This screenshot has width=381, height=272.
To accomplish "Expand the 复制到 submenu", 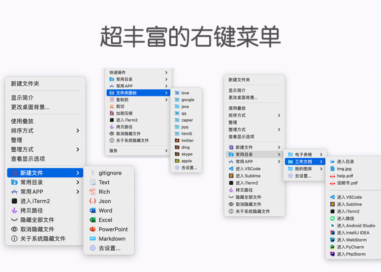I will [x=166, y=100].
